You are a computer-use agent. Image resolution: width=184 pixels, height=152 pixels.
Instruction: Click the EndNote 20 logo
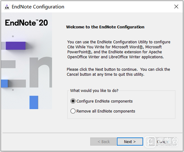[x=26, y=23]
